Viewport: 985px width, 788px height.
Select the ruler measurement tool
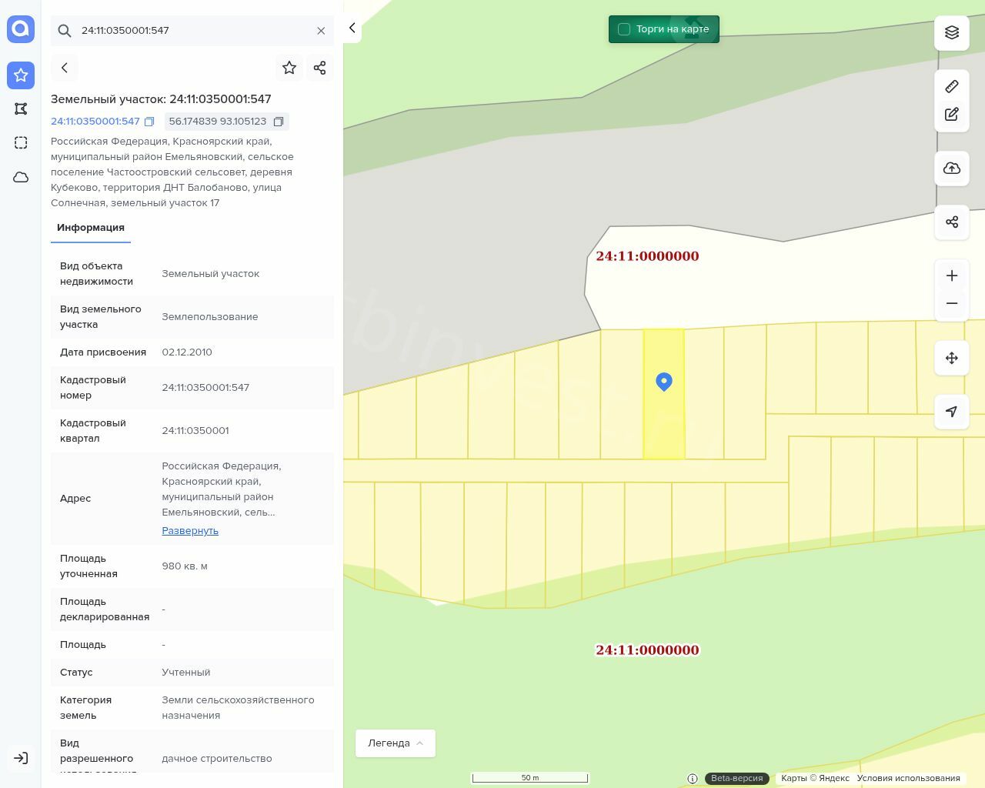pyautogui.click(x=952, y=86)
